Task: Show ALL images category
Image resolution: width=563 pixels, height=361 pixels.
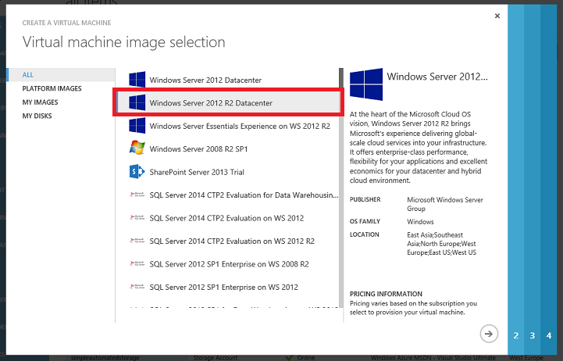Action: [x=28, y=75]
